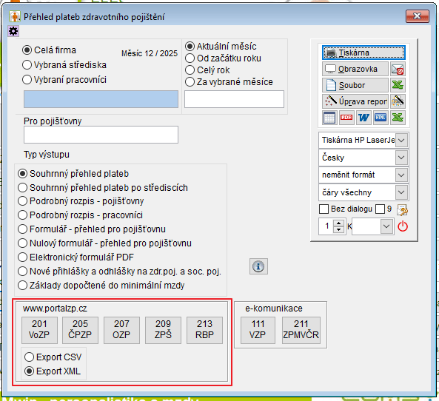Open the Česky language dropdown
The image size is (439, 401).
(401, 158)
